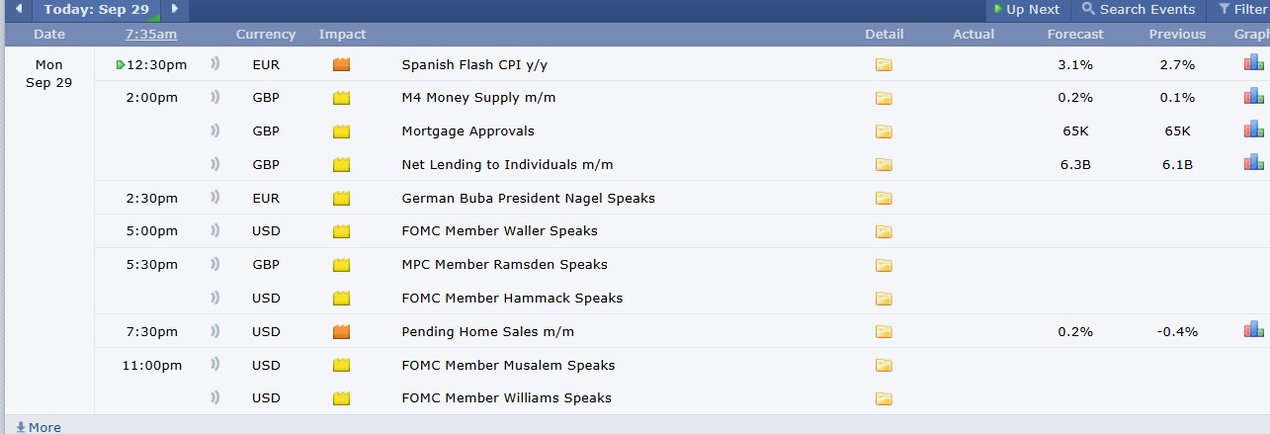
Task: Click the Up Next button
Action: click(x=1027, y=9)
